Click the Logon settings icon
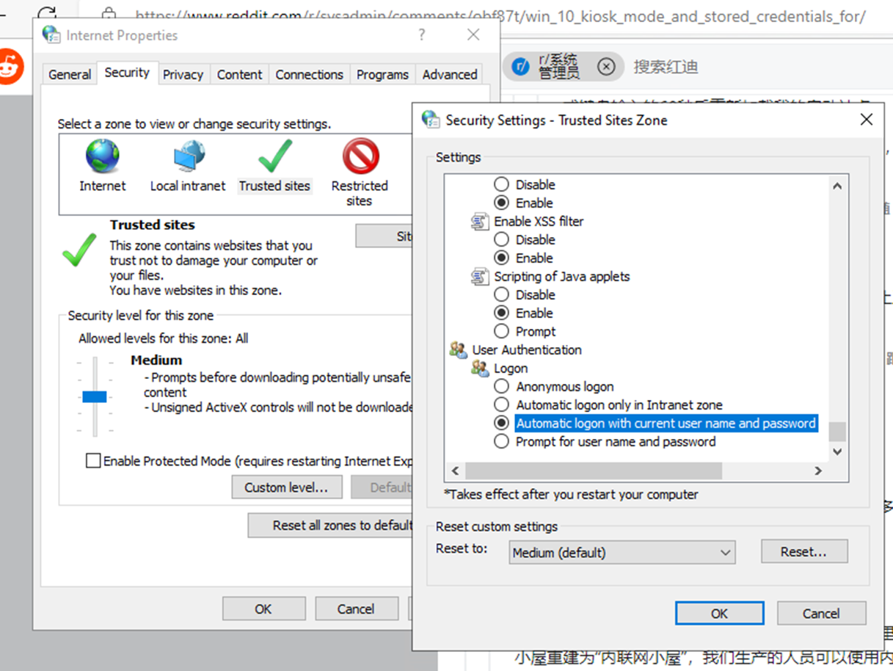The image size is (893, 671). (480, 369)
